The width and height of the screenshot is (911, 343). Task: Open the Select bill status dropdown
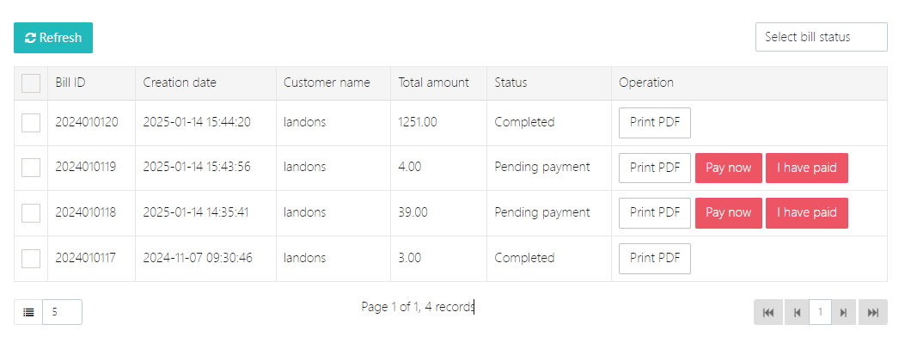(821, 37)
